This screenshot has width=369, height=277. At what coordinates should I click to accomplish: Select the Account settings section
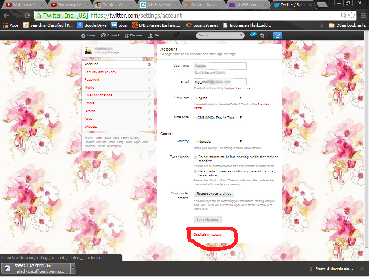tap(117, 64)
